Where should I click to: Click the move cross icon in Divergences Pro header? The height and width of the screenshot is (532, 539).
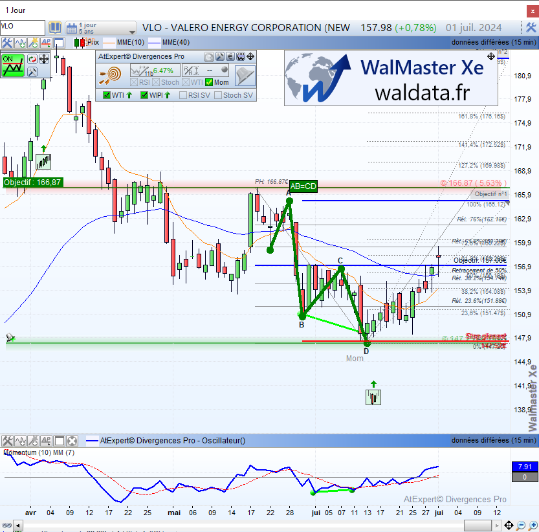click(250, 56)
